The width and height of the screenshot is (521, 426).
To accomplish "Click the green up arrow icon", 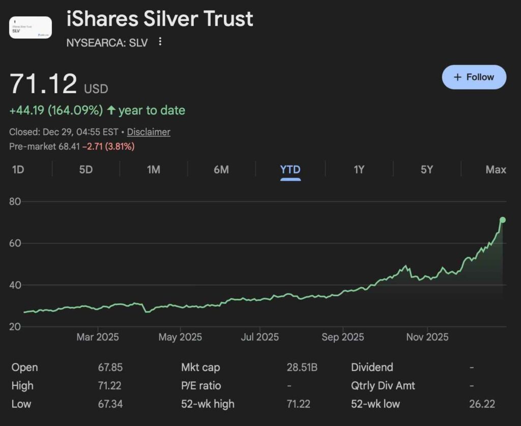I will click(111, 110).
